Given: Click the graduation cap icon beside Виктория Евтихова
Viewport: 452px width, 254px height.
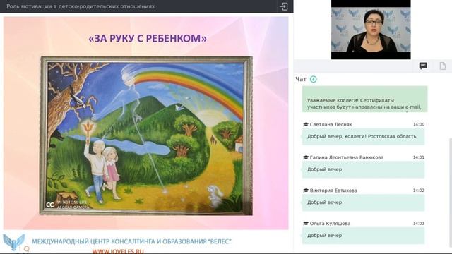Looking at the screenshot, I should point(306,190).
